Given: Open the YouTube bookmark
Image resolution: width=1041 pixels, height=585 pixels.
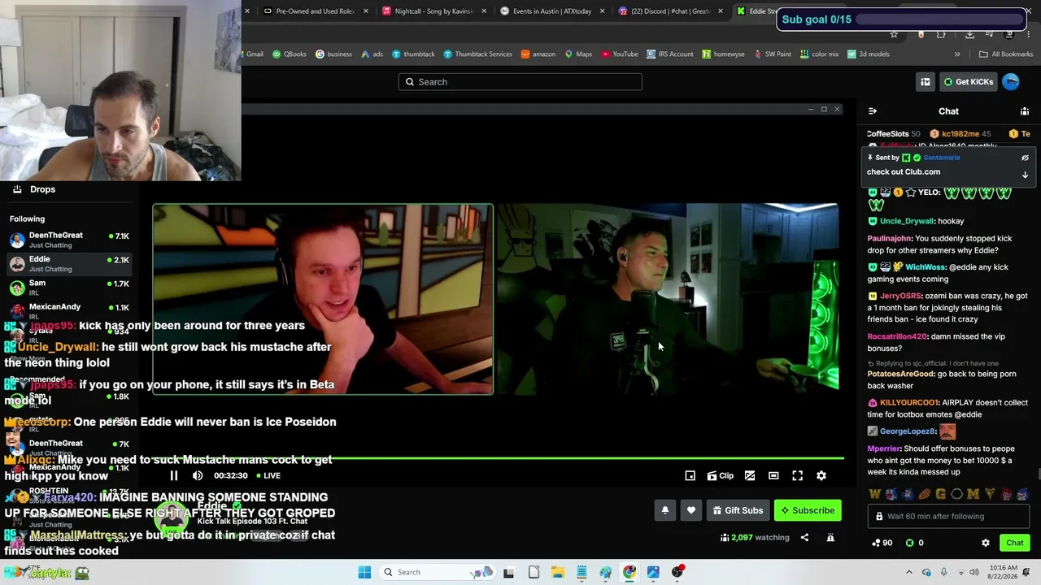Looking at the screenshot, I should click(620, 54).
